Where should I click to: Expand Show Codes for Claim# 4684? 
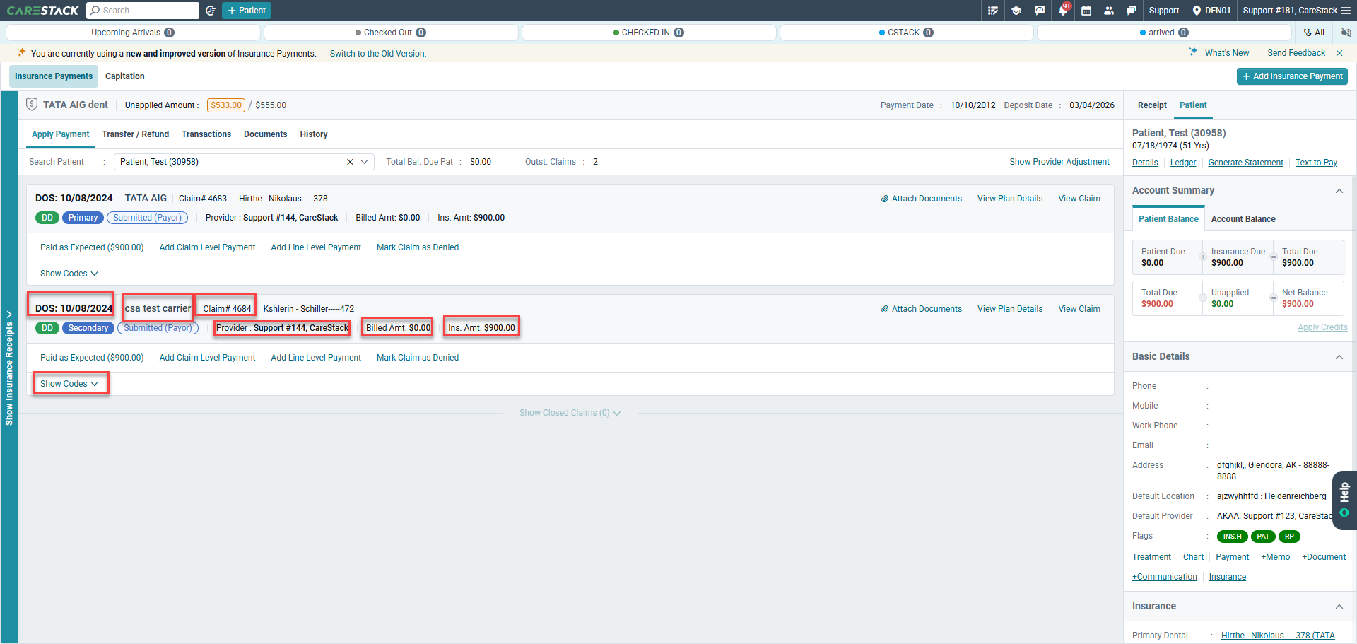pos(69,384)
